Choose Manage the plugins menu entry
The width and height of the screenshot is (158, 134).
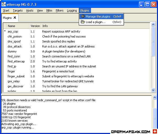101,16
